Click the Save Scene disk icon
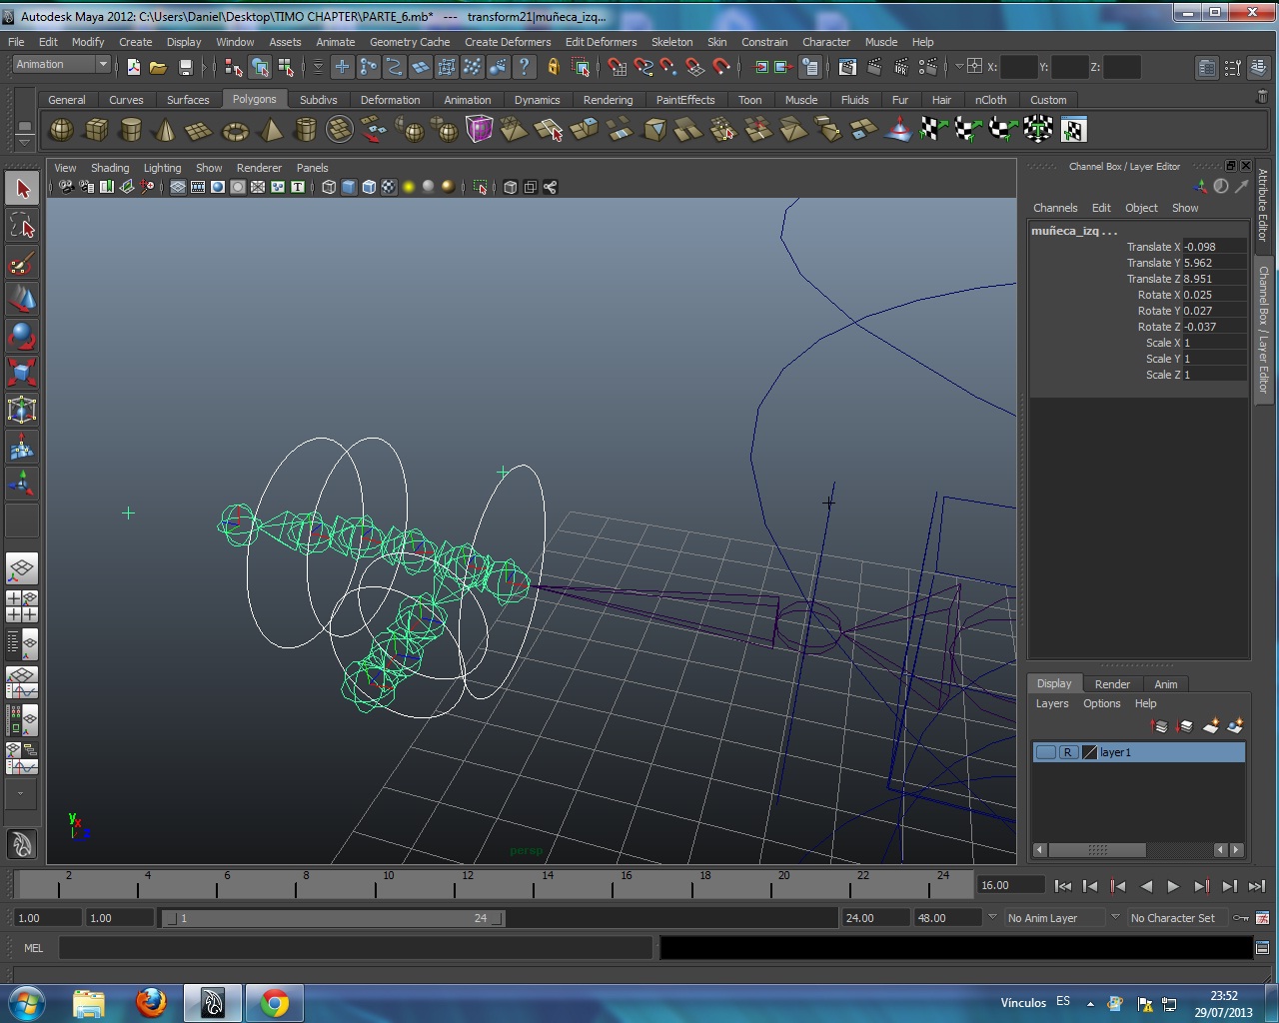1279x1023 pixels. [x=185, y=67]
